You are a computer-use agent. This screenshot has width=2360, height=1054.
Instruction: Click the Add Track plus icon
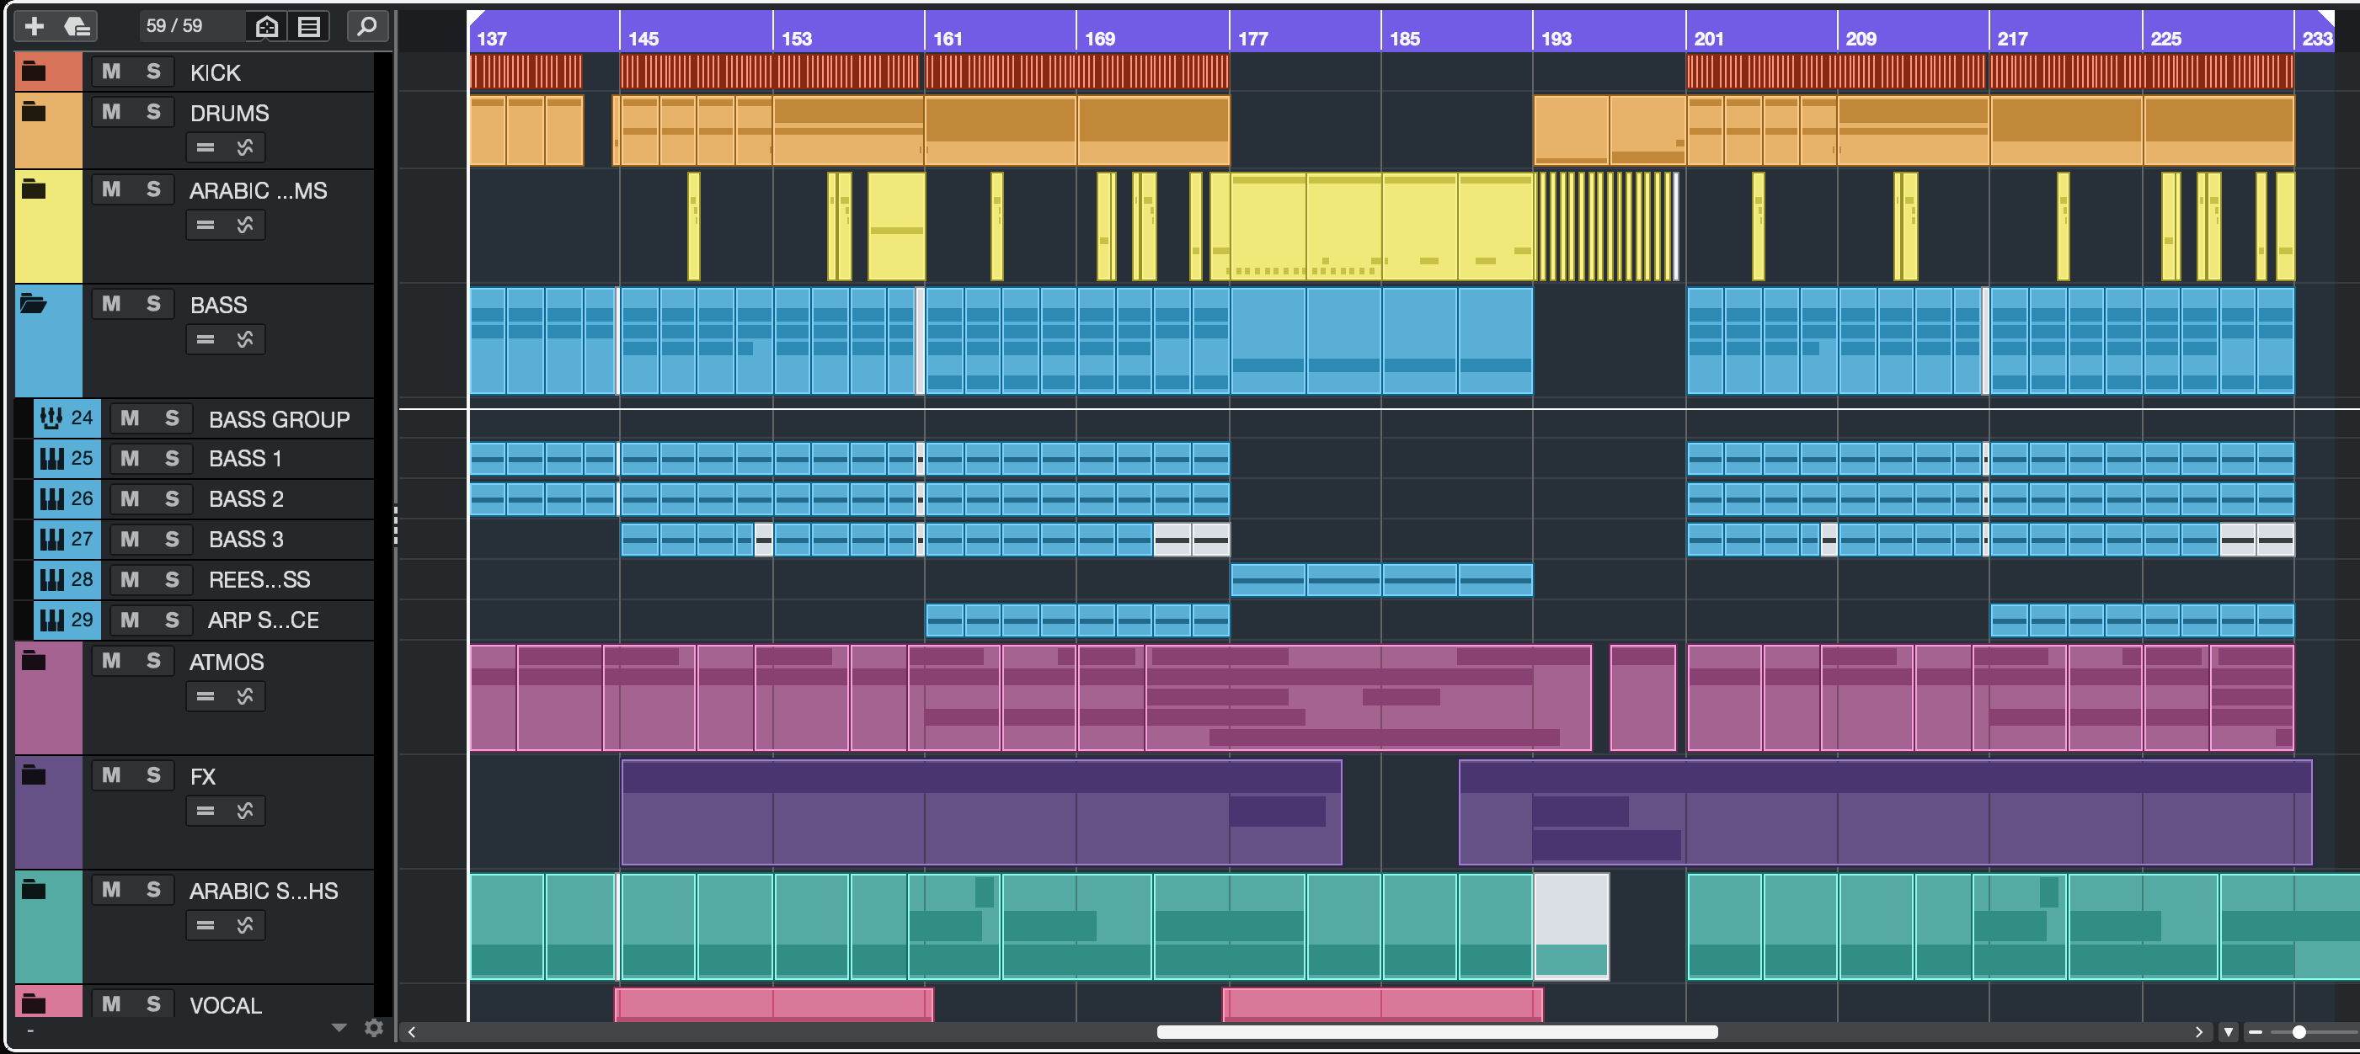(x=34, y=25)
